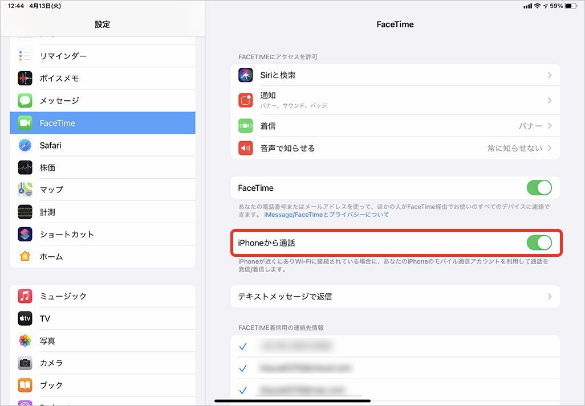
Task: Open Measure (計測) icon
Action: point(25,212)
